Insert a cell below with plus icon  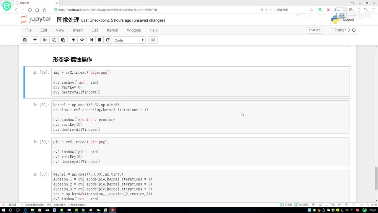coord(35,40)
